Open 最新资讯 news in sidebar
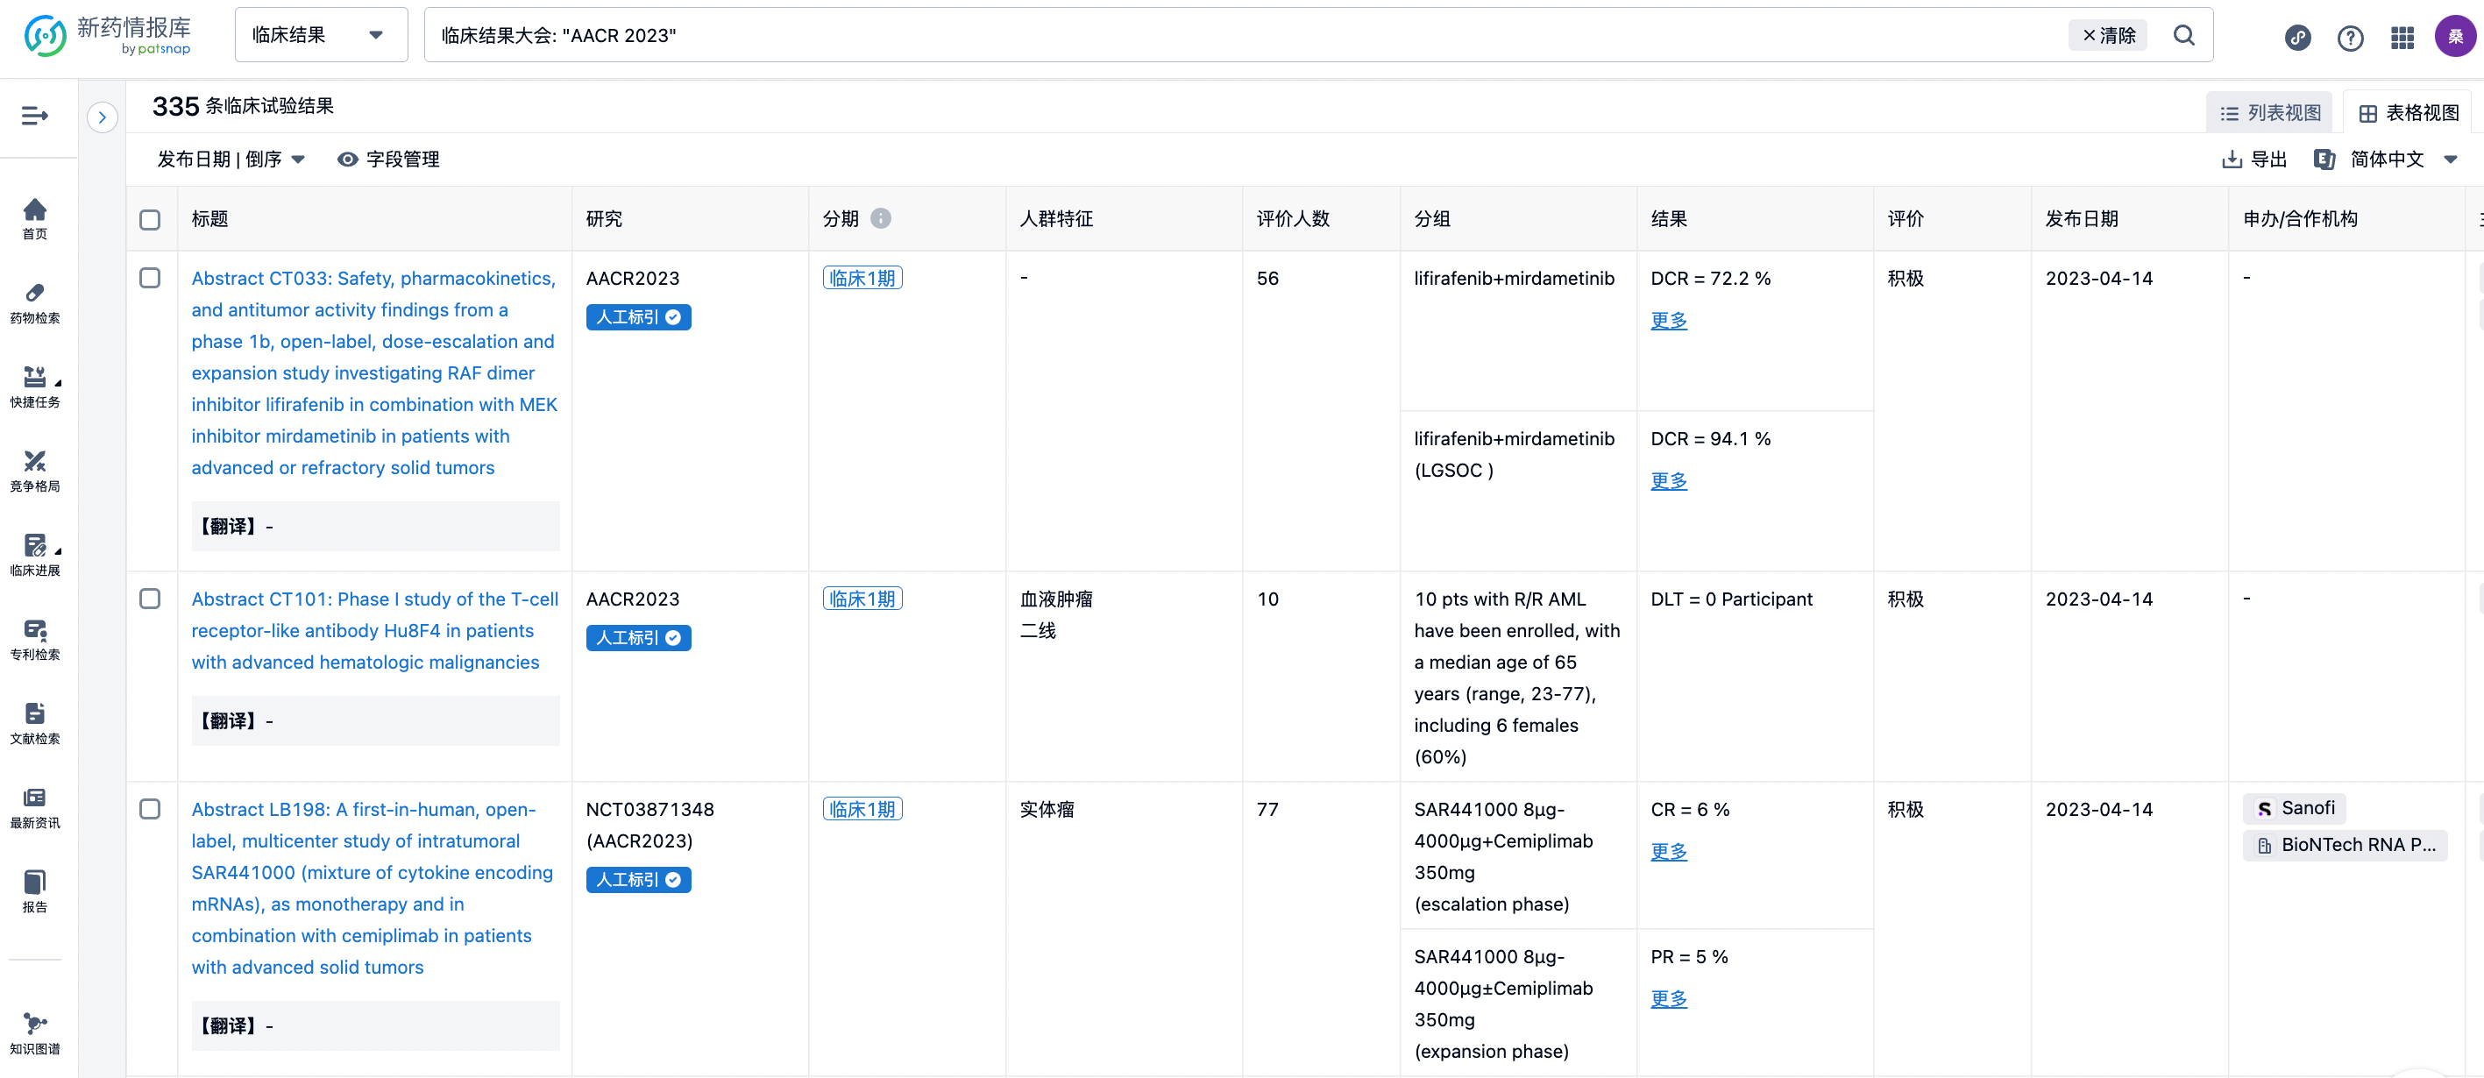 point(35,807)
